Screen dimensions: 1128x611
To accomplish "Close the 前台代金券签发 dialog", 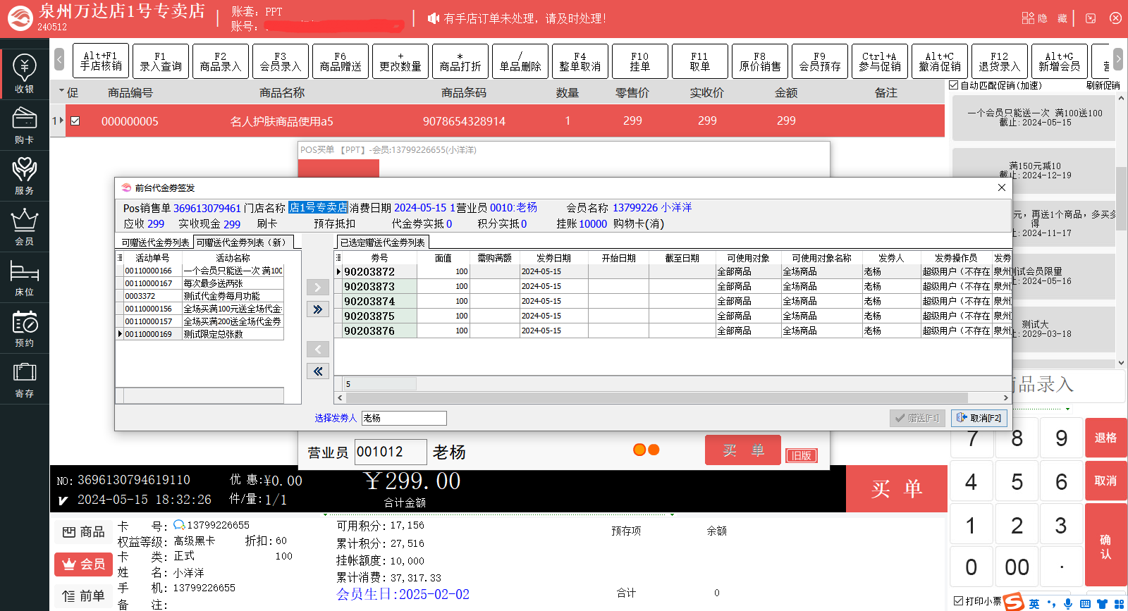I will click(1001, 187).
